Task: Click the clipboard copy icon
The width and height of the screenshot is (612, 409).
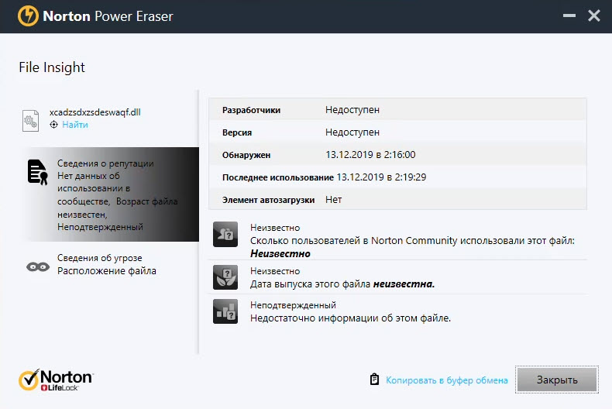Action: coord(374,380)
